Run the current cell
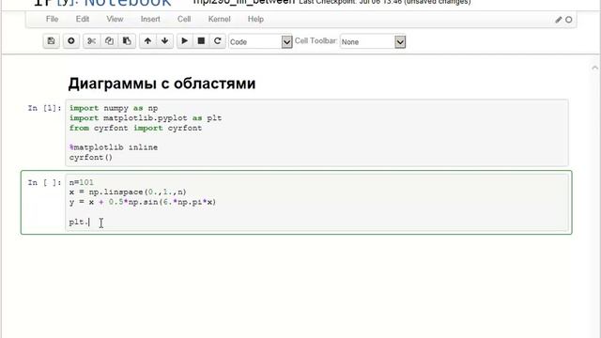 (x=184, y=41)
